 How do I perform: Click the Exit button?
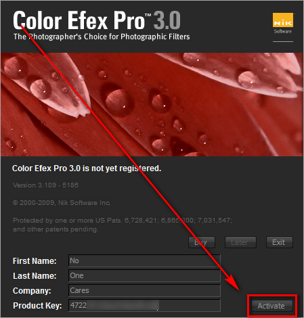coord(280,242)
